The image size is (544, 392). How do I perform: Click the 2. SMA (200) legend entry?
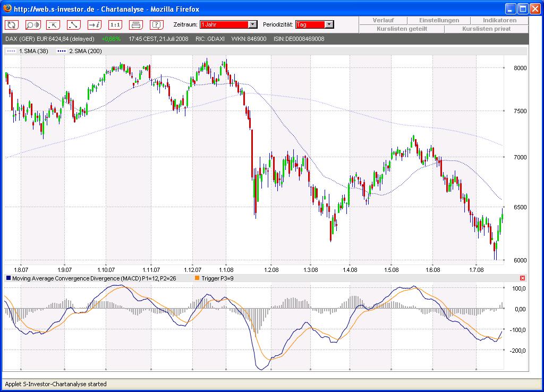coord(80,51)
